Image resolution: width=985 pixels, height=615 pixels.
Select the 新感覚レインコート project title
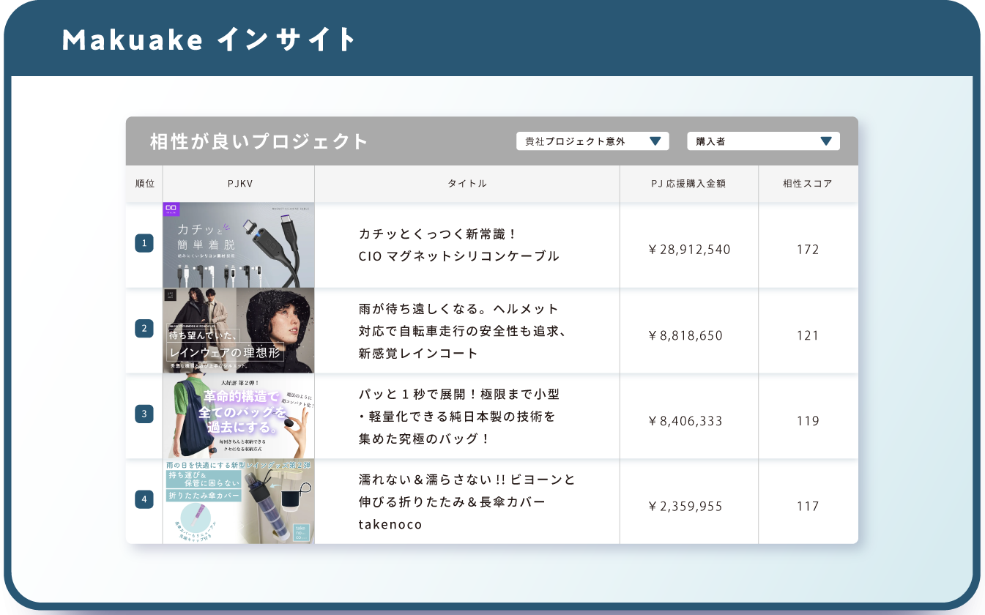click(x=463, y=331)
